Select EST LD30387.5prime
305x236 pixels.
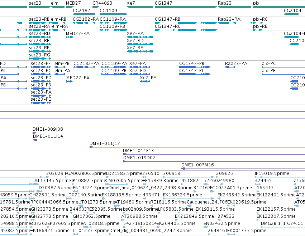[x=39, y=191]
